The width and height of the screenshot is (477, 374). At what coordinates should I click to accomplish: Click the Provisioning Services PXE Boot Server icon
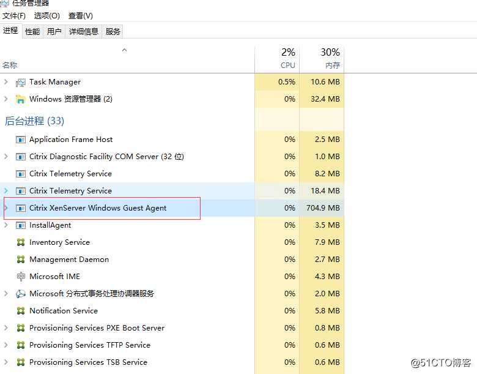click(21, 328)
